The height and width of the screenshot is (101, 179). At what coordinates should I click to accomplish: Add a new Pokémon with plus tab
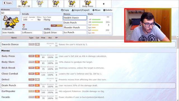104,4
